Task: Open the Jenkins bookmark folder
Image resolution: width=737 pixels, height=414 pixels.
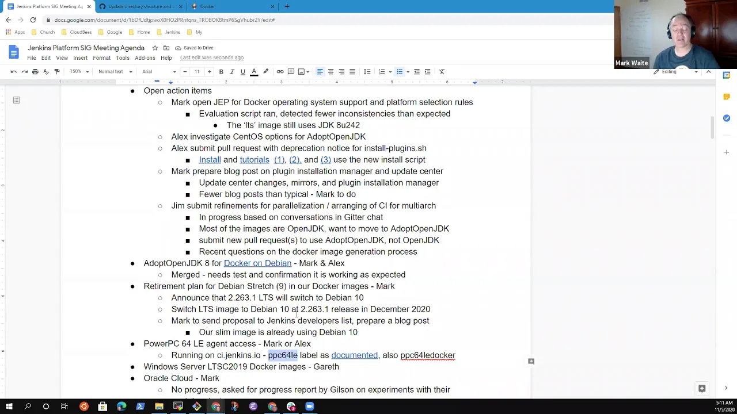Action: click(169, 32)
